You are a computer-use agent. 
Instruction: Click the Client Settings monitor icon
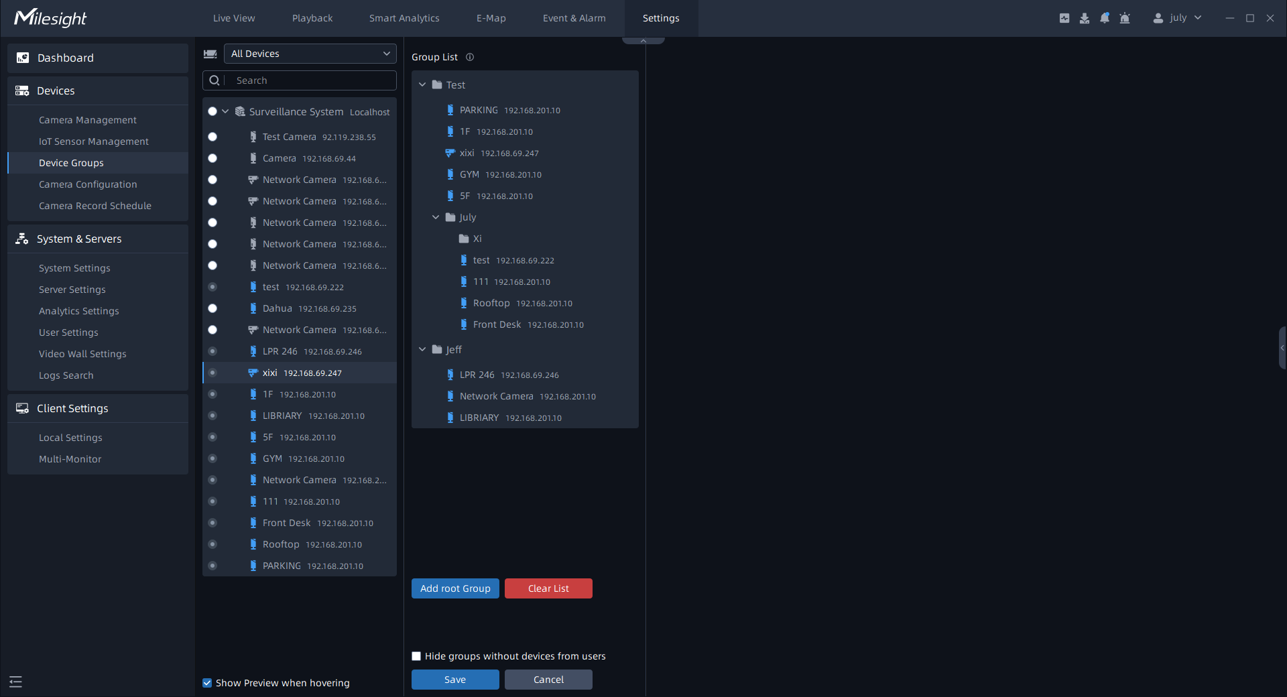pyautogui.click(x=22, y=408)
